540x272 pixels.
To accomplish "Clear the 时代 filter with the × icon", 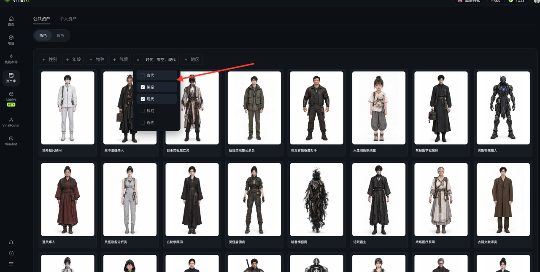I will (138, 60).
